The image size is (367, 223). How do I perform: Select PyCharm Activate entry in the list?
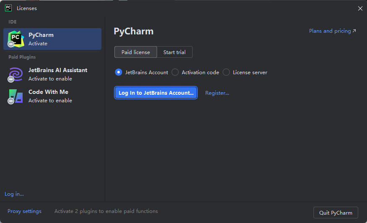coord(52,39)
